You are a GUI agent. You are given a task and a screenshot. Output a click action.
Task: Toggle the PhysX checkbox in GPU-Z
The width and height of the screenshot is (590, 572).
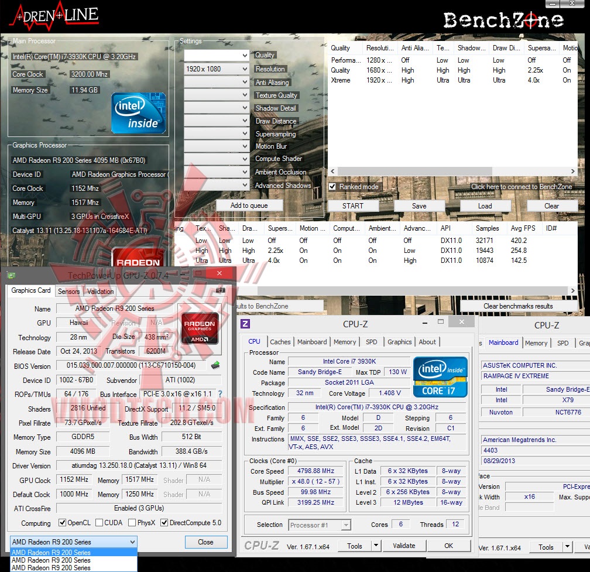tap(132, 523)
